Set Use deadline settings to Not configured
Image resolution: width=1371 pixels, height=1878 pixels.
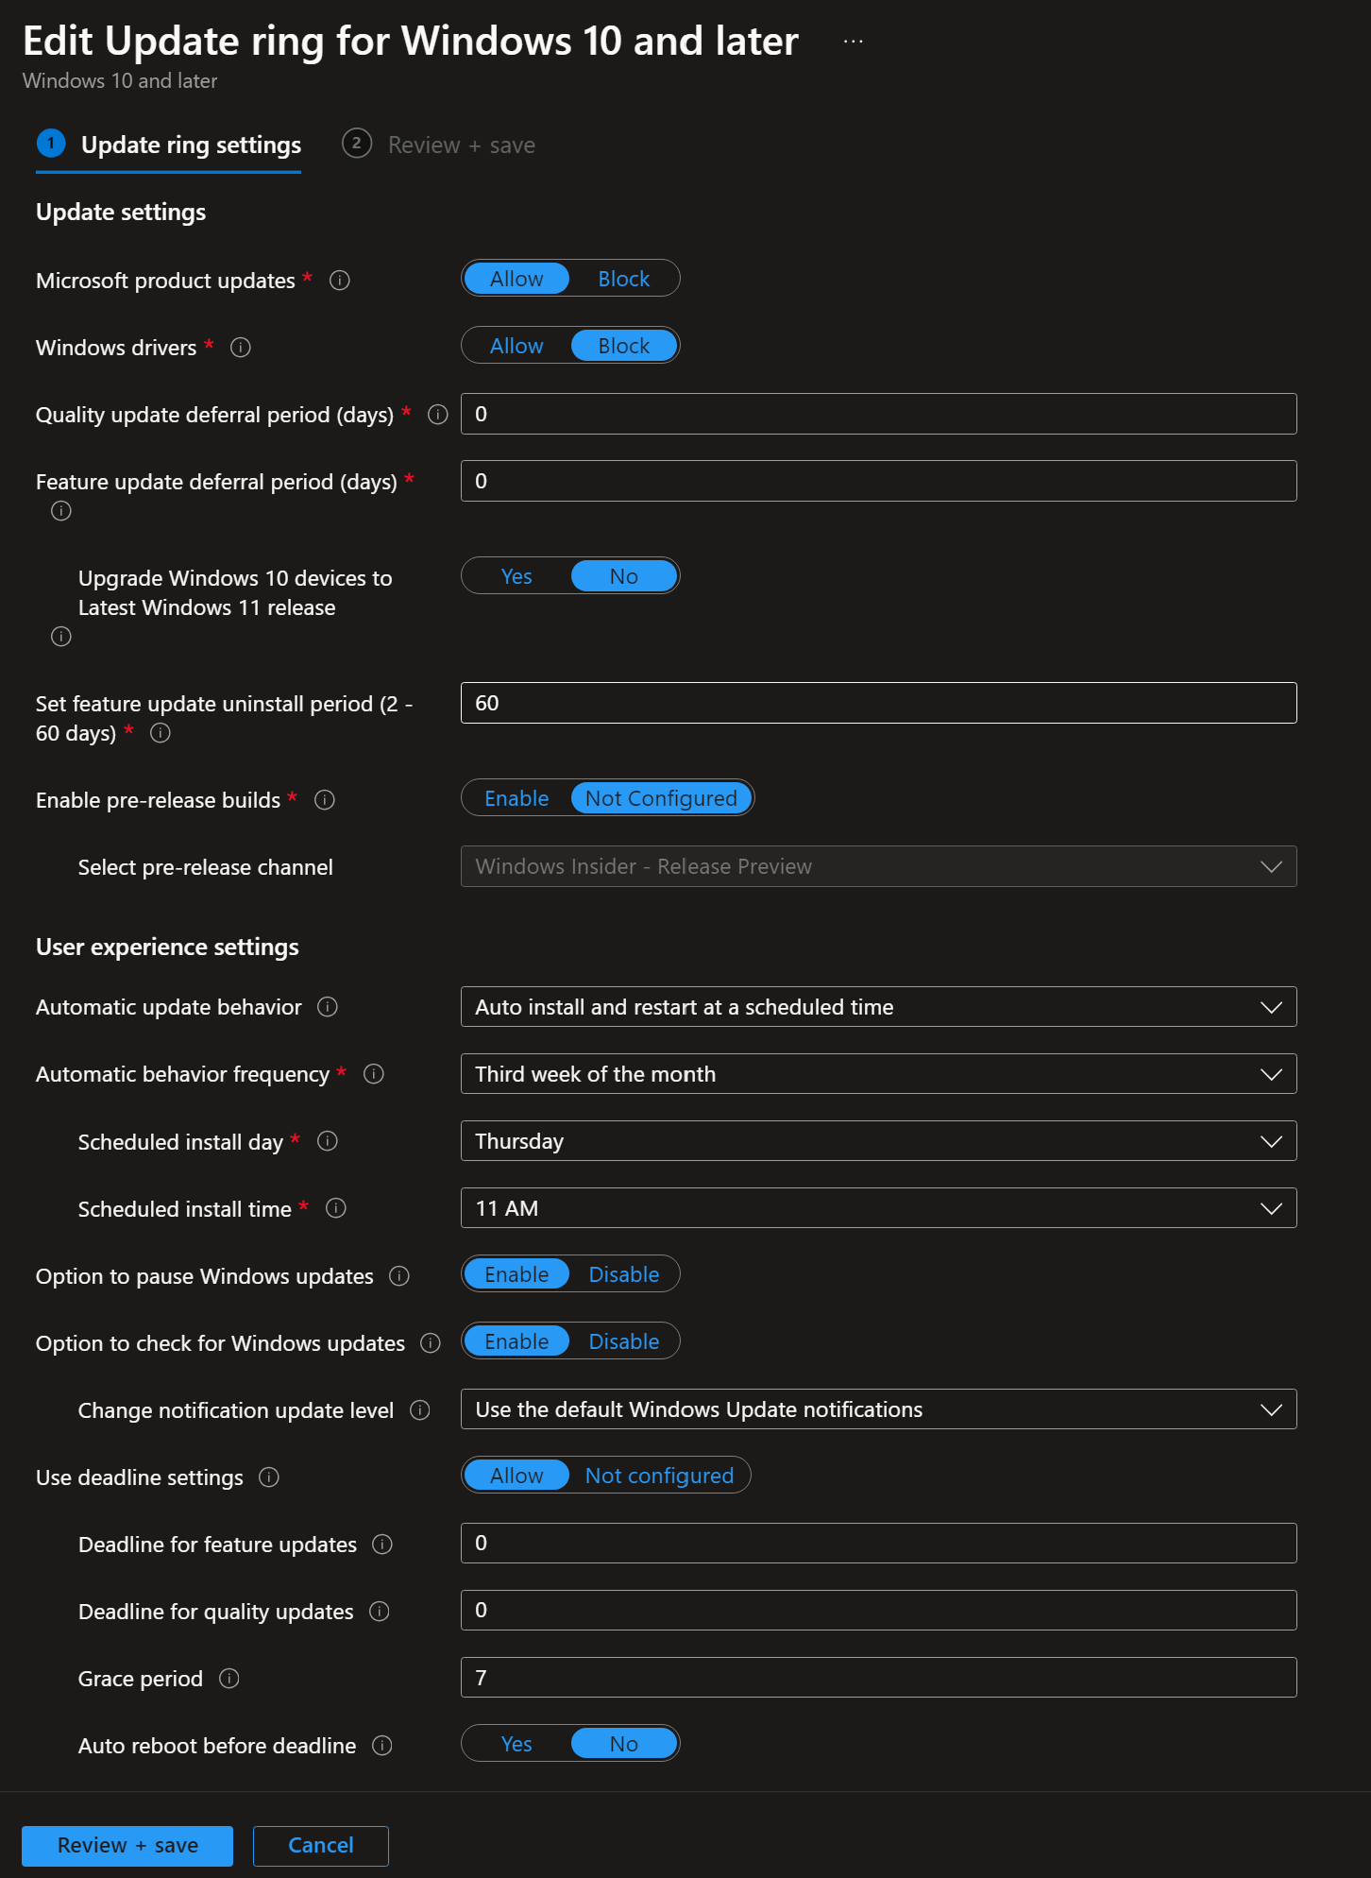[659, 1476]
